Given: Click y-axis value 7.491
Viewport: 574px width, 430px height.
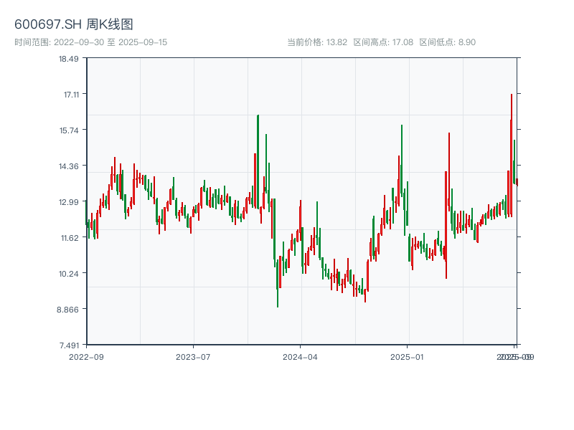Looking at the screenshot, I should (x=68, y=345).
